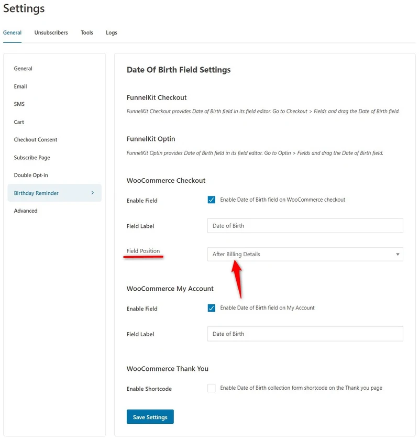Click the Birthday Reminder chevron arrow

click(93, 193)
